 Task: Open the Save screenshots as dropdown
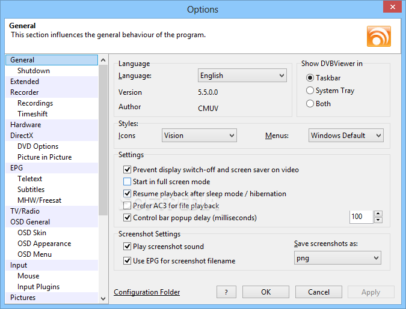[x=337, y=258]
